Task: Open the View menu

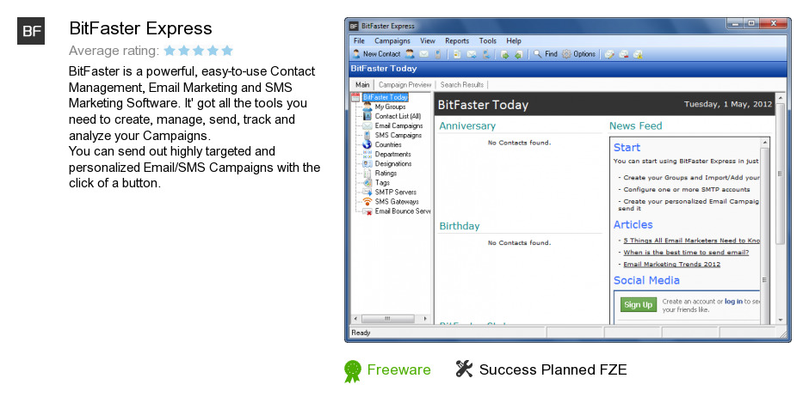Action: (427, 40)
